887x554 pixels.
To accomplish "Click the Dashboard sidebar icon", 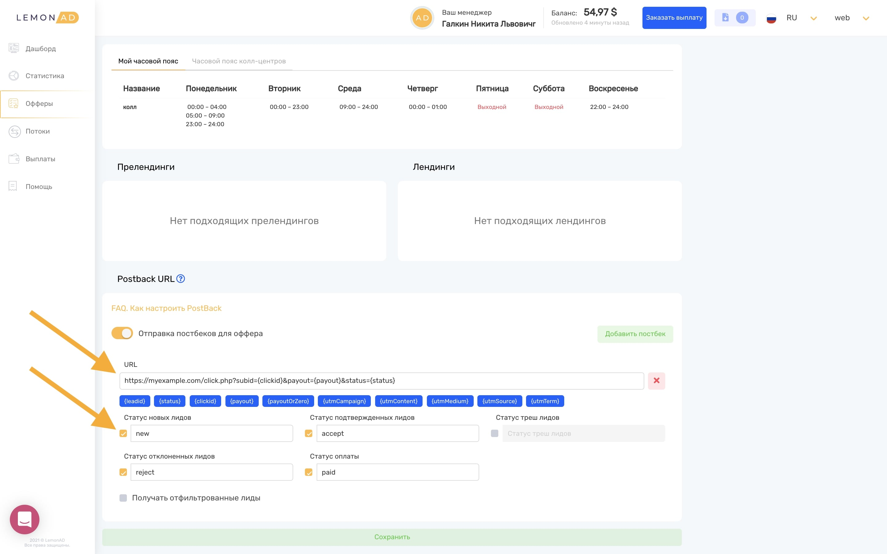I will click(x=14, y=48).
